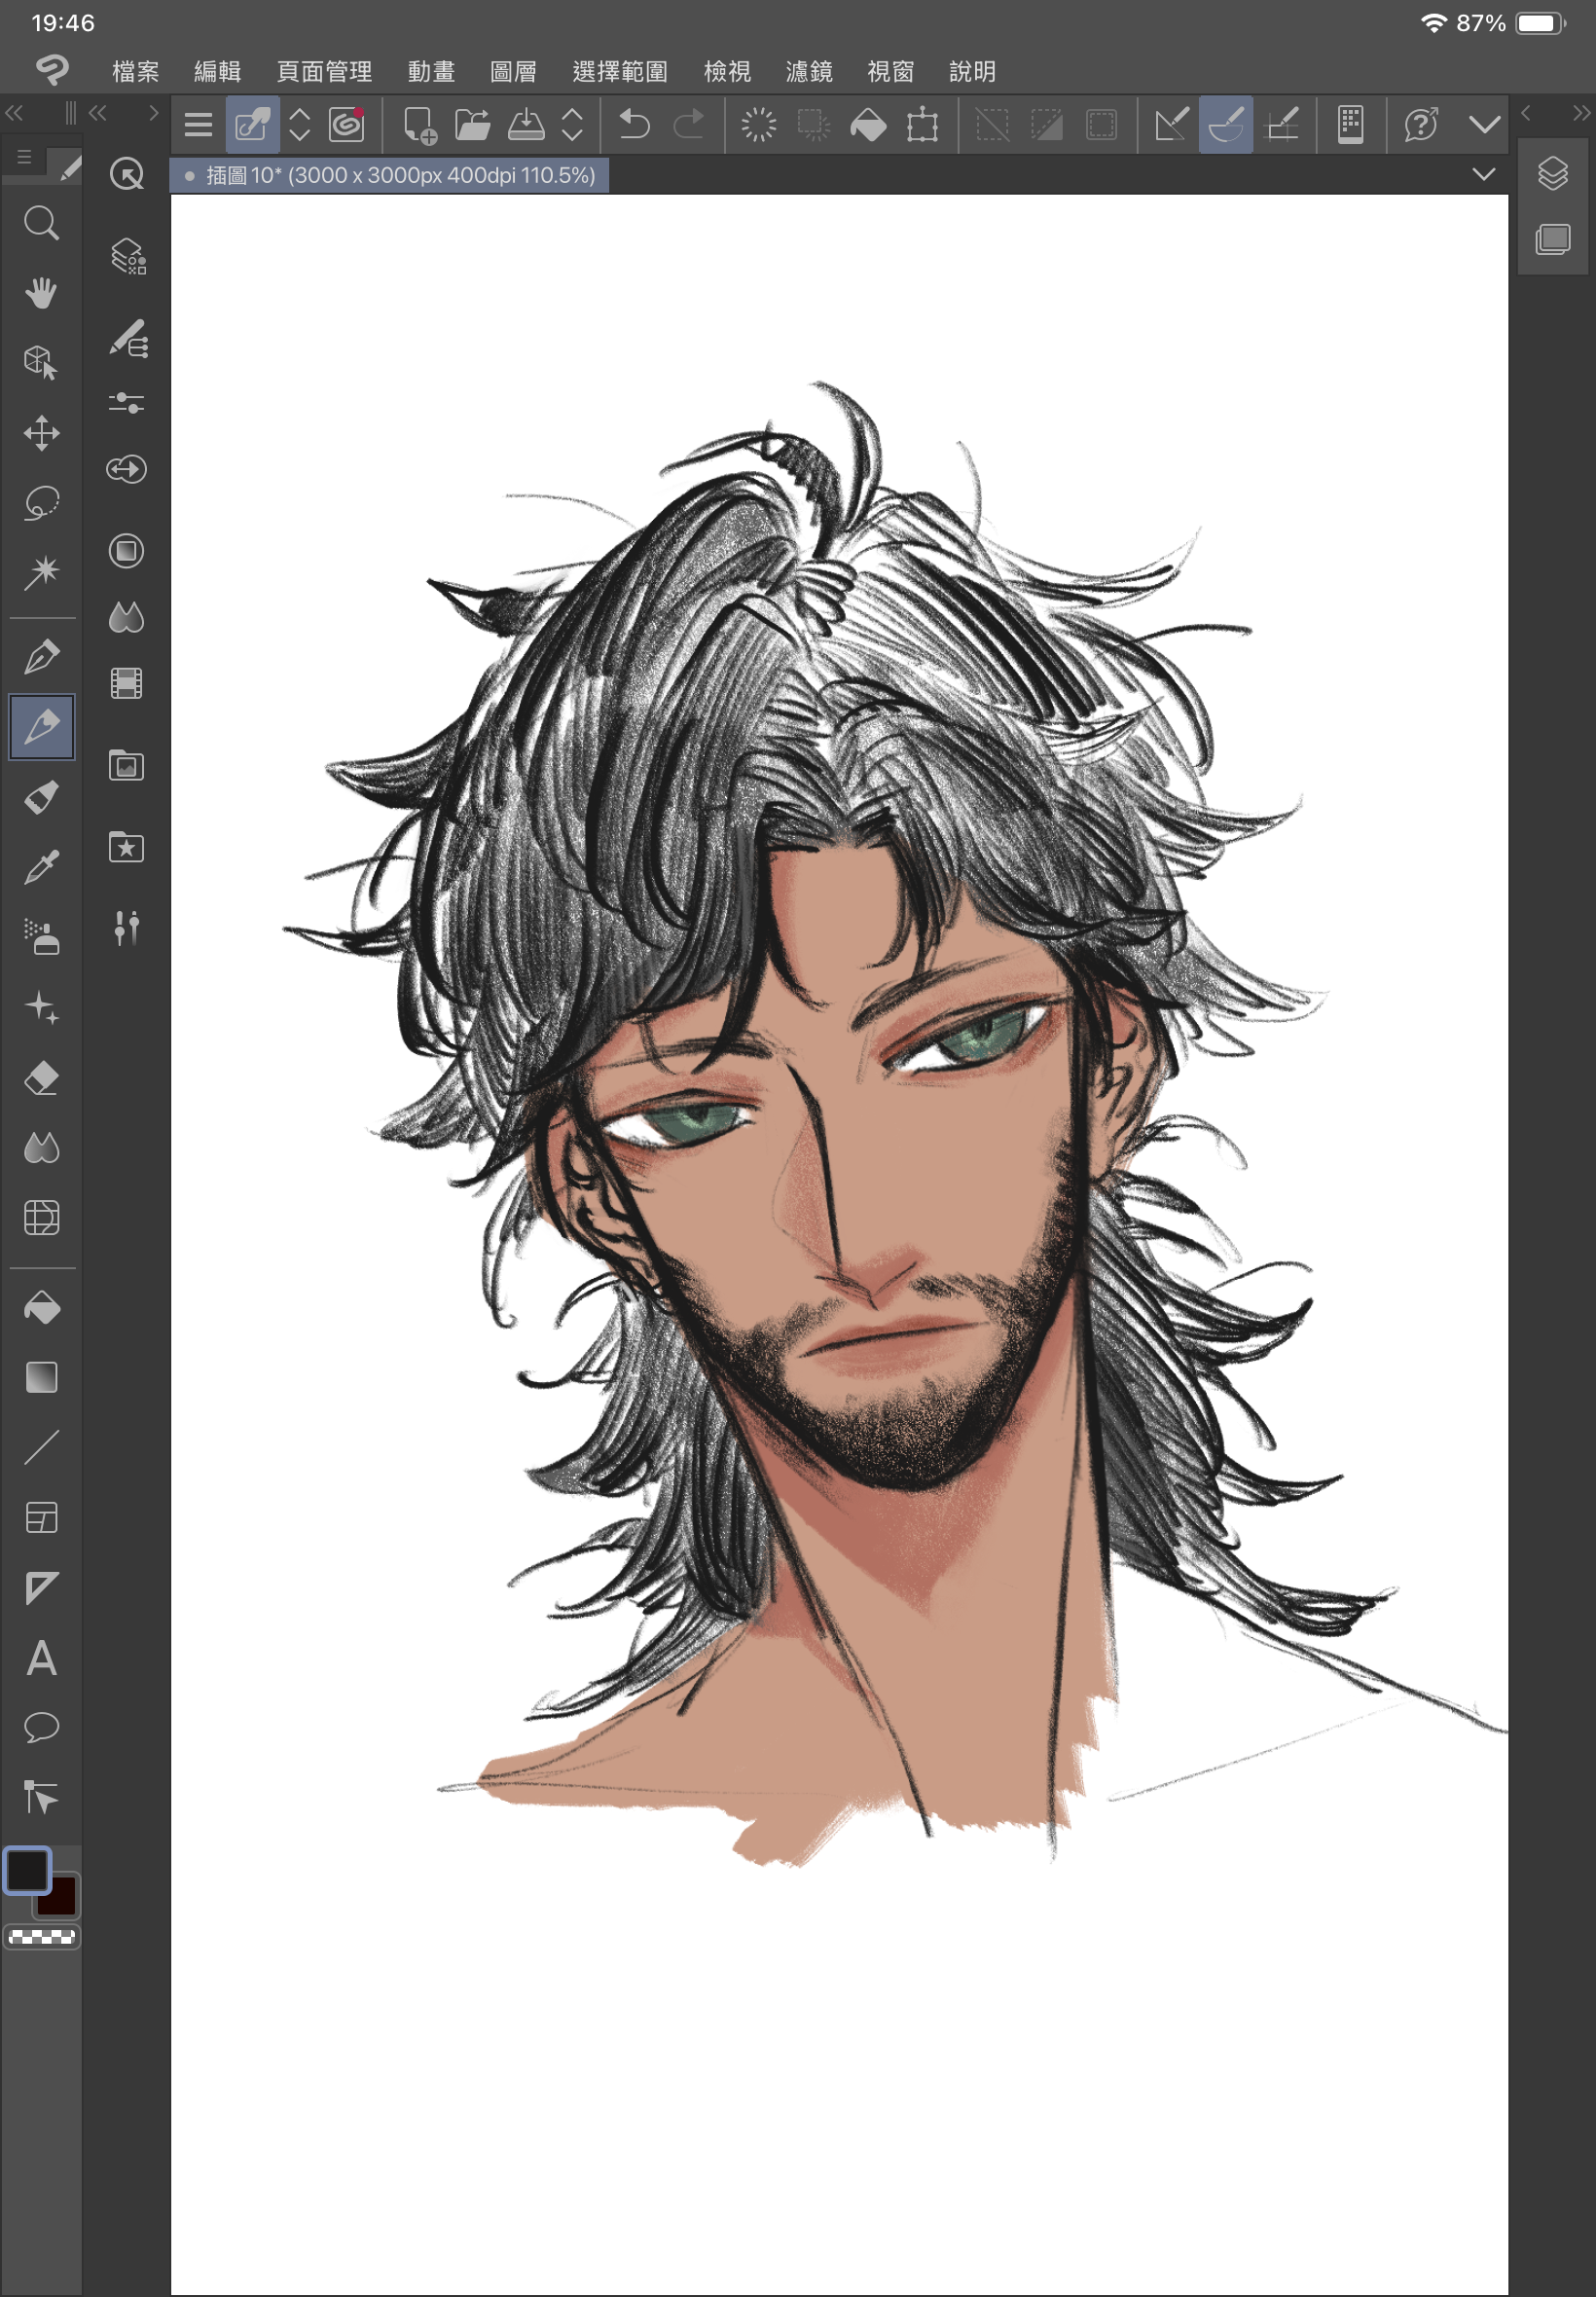
Task: Click the Redo arrow
Action: point(689,125)
